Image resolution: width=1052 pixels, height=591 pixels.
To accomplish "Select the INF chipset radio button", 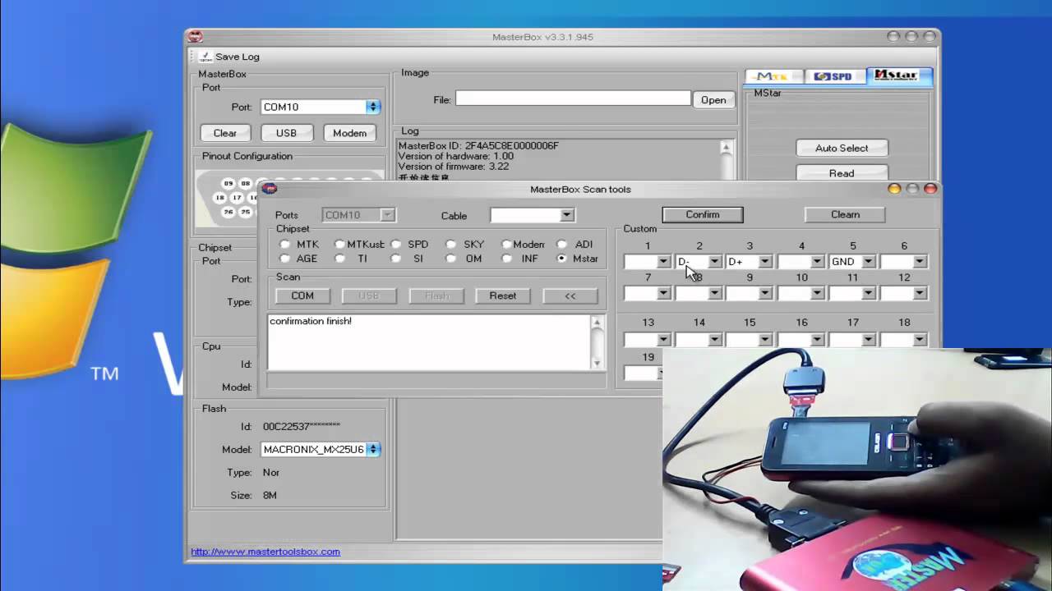I will click(506, 259).
